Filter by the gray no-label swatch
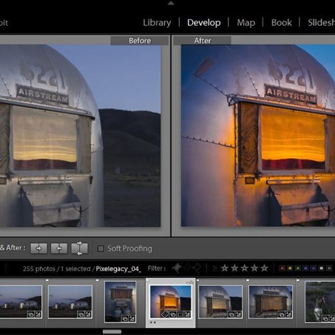The height and width of the screenshot is (335, 335). coord(329,268)
